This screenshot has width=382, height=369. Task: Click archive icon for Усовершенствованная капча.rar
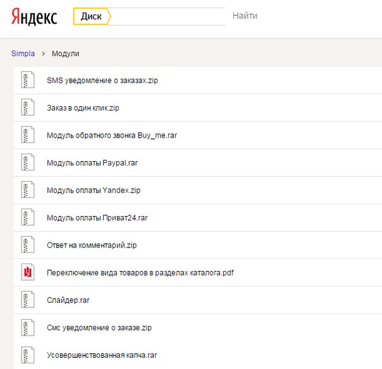[x=28, y=354]
